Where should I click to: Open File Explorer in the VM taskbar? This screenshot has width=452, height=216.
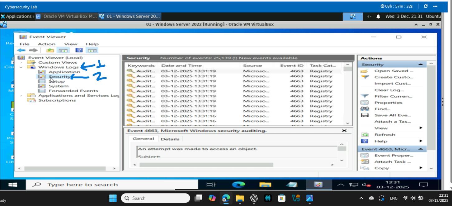click(265, 185)
